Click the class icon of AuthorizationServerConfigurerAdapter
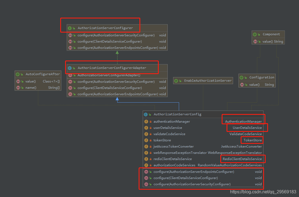This screenshot has width=299, height=197. pyautogui.click(x=69, y=68)
